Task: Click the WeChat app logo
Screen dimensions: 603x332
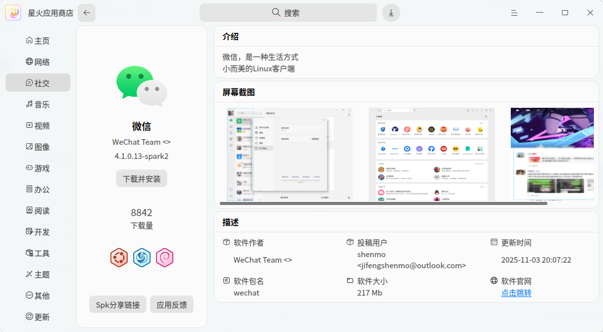Action: tap(141, 86)
